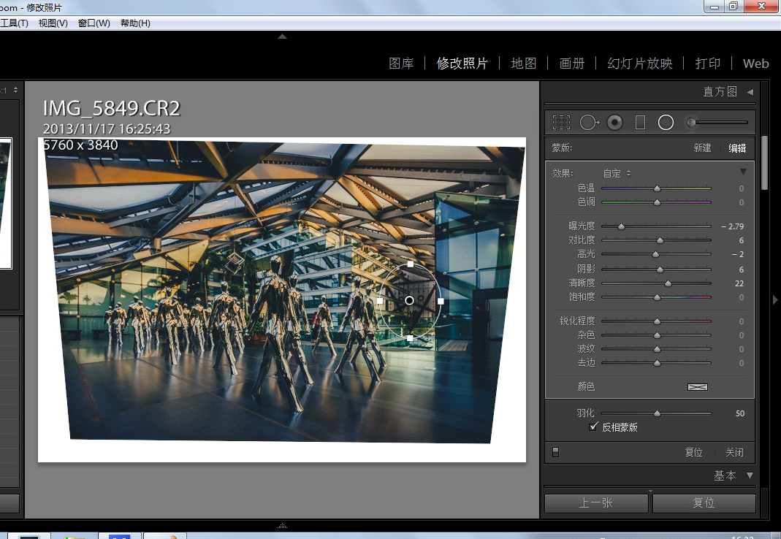Switch to the 图库 module
The image size is (781, 539).
point(401,64)
